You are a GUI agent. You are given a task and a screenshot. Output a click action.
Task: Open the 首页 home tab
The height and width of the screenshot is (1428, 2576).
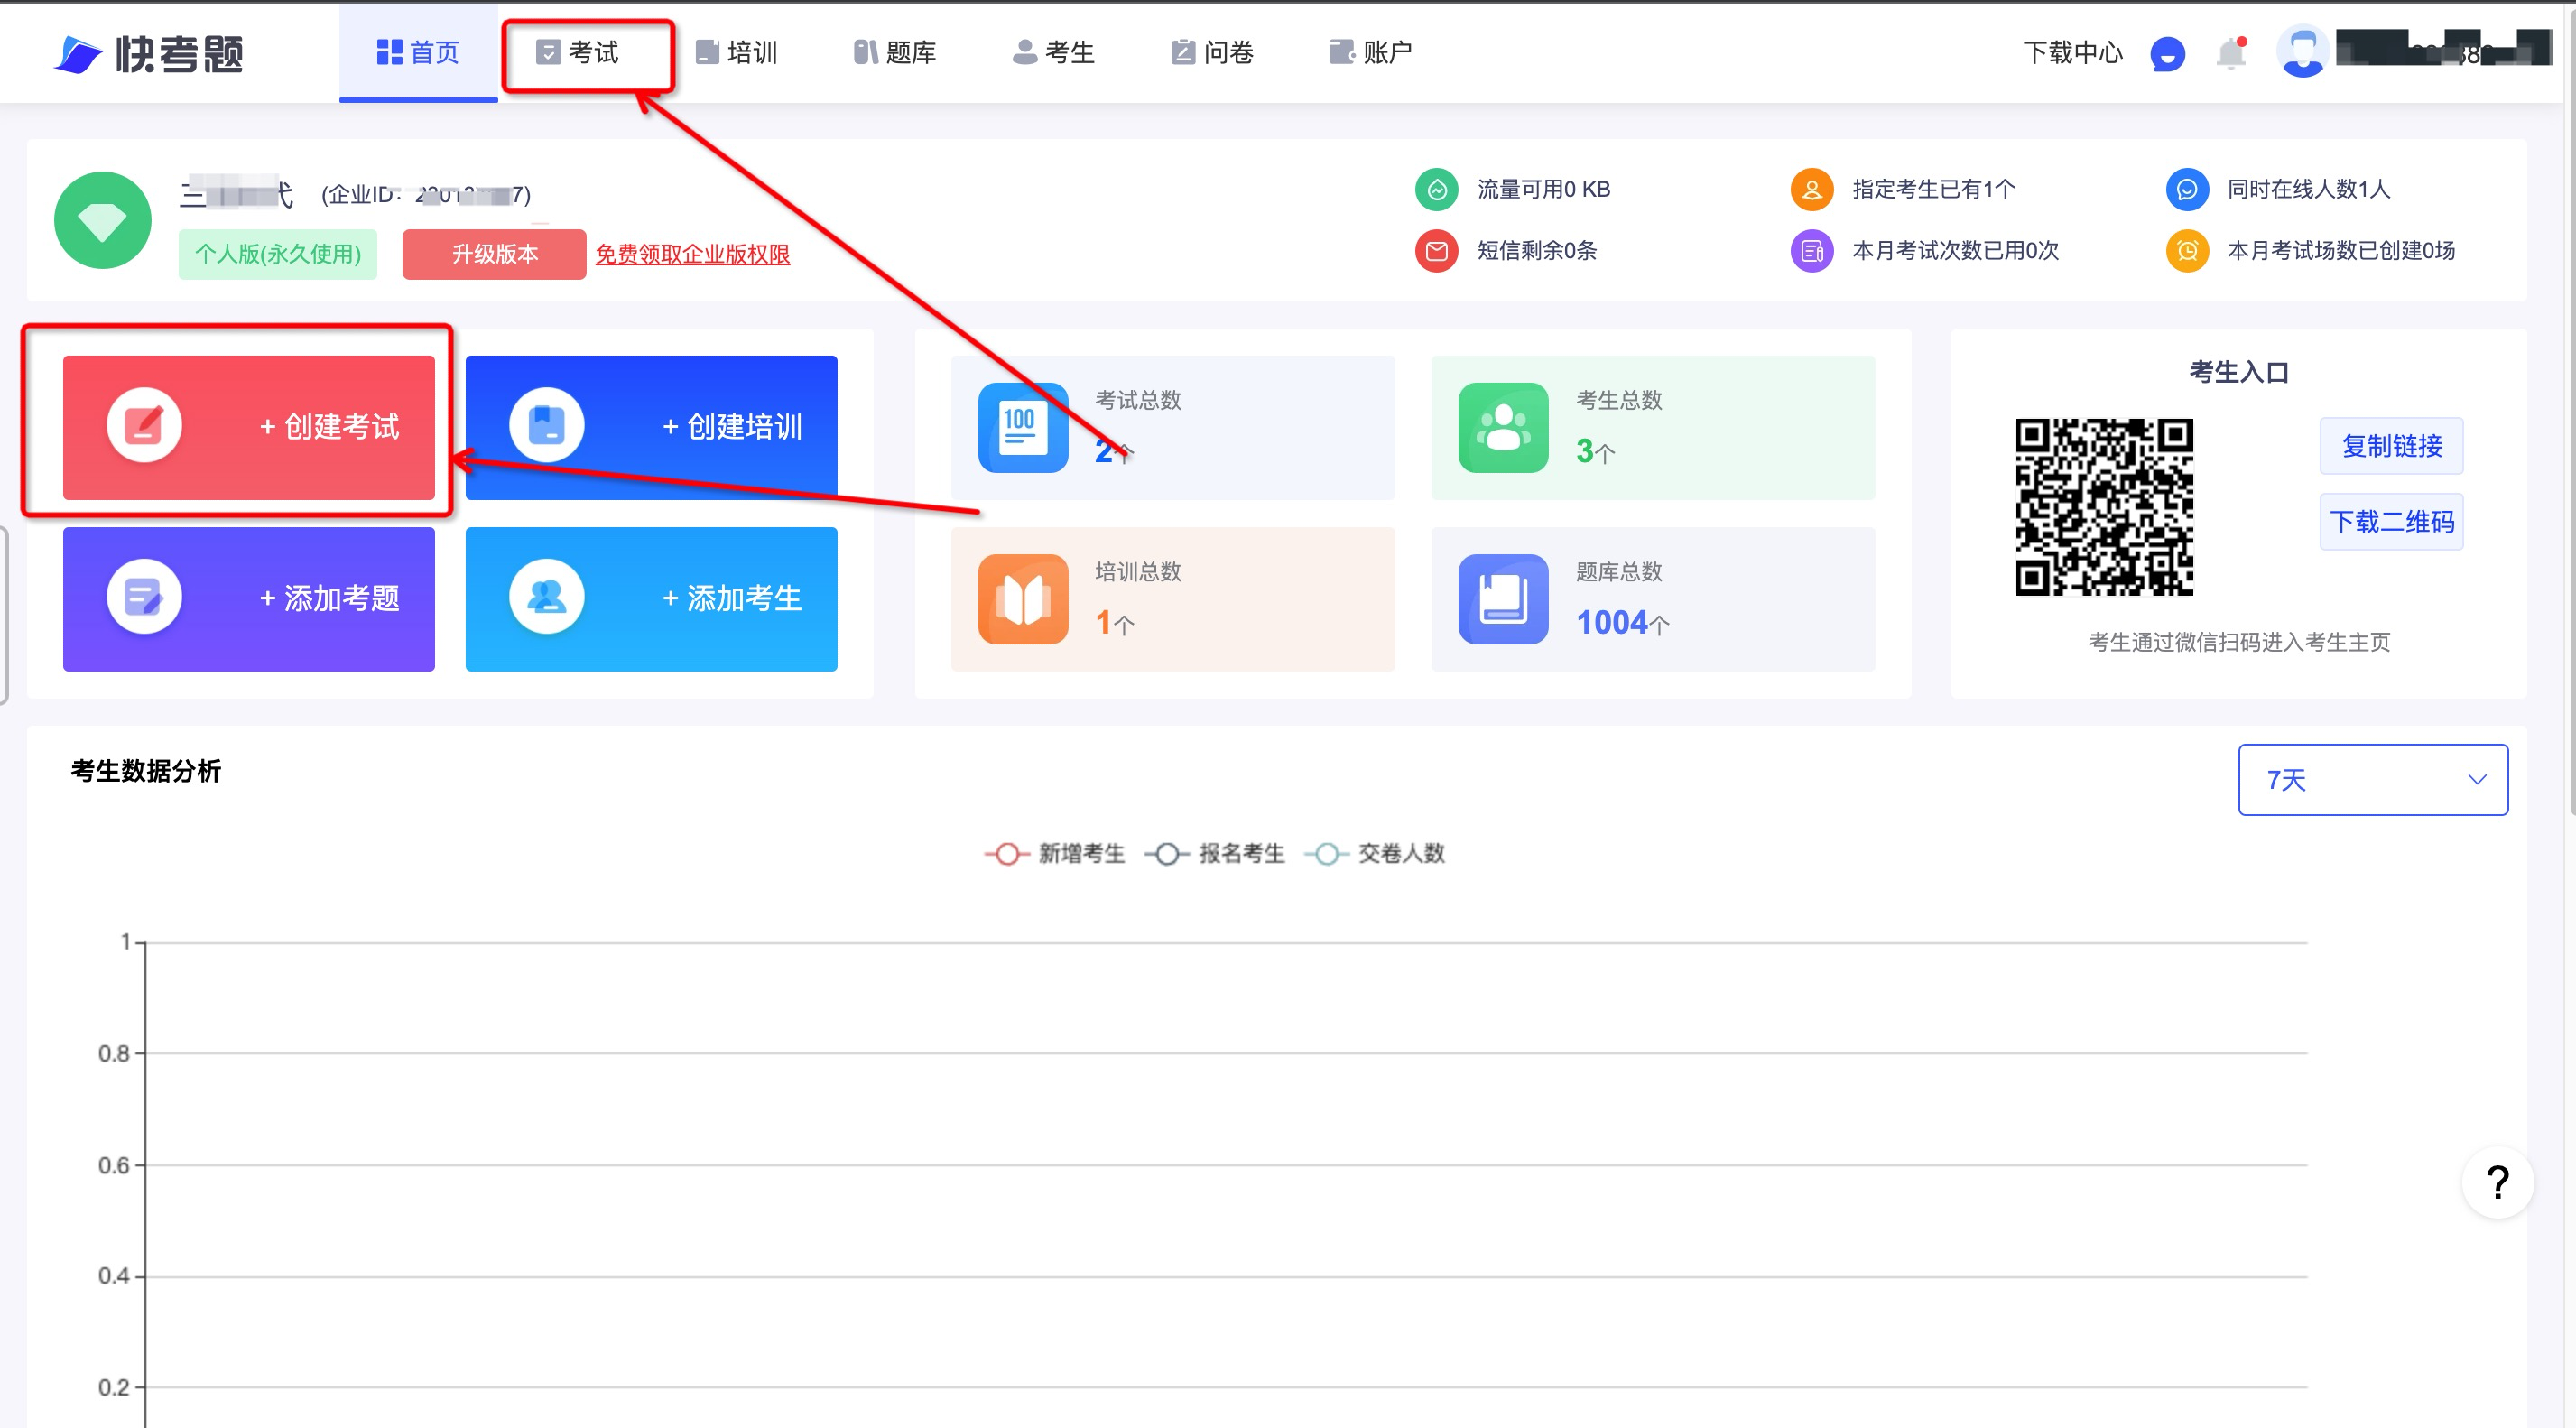click(418, 52)
